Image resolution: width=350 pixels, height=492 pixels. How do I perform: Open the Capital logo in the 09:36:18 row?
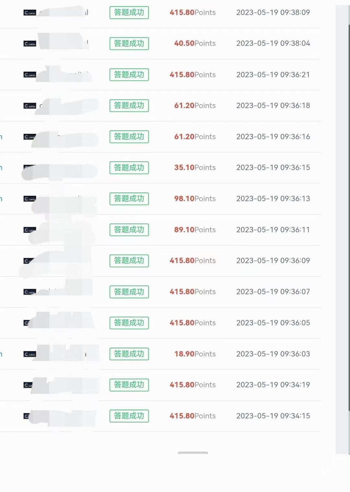click(30, 106)
